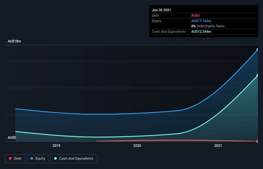This screenshot has height=169, width=263.
Task: Click the AU$0 y-axis label
Action: [x=12, y=138]
